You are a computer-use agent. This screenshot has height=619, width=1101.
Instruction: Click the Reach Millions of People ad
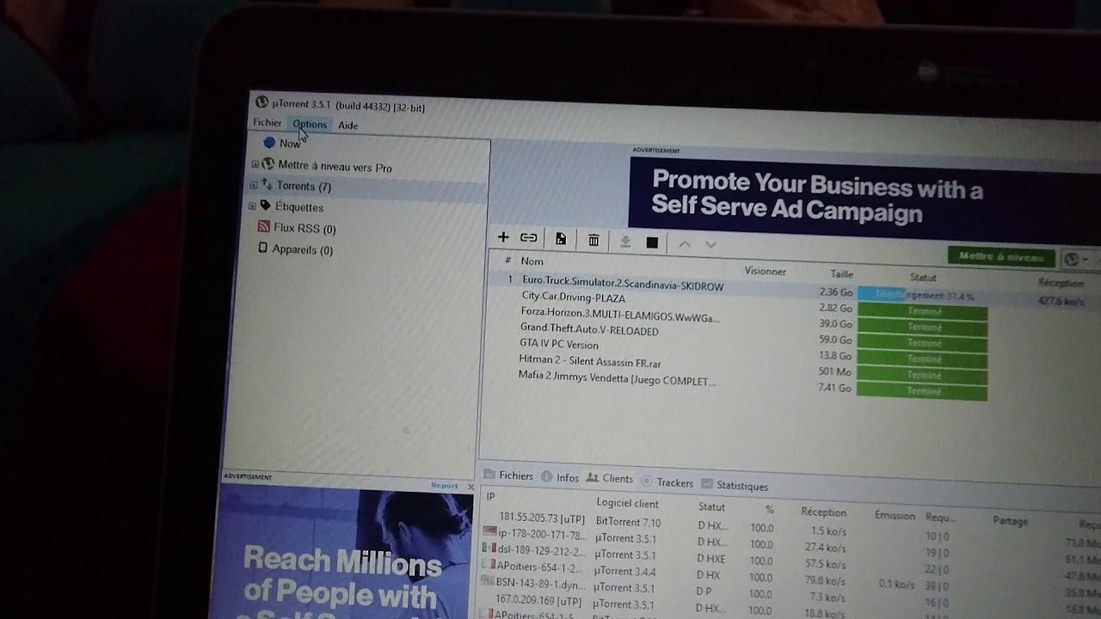coord(345,554)
